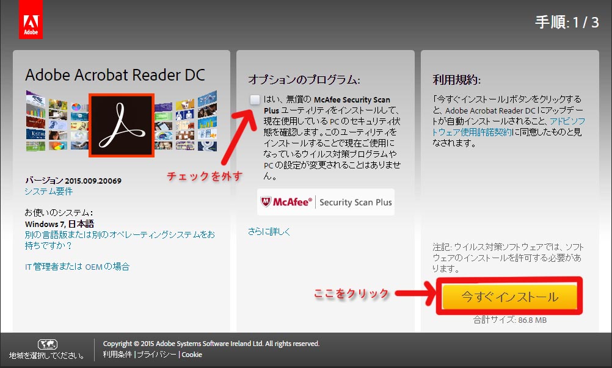
Task: Click the Adobe Acrobat Reader DC heading
Action: 115,75
